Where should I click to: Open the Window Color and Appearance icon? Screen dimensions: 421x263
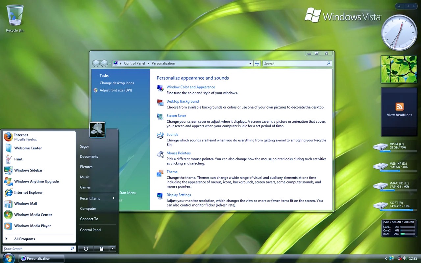point(160,88)
